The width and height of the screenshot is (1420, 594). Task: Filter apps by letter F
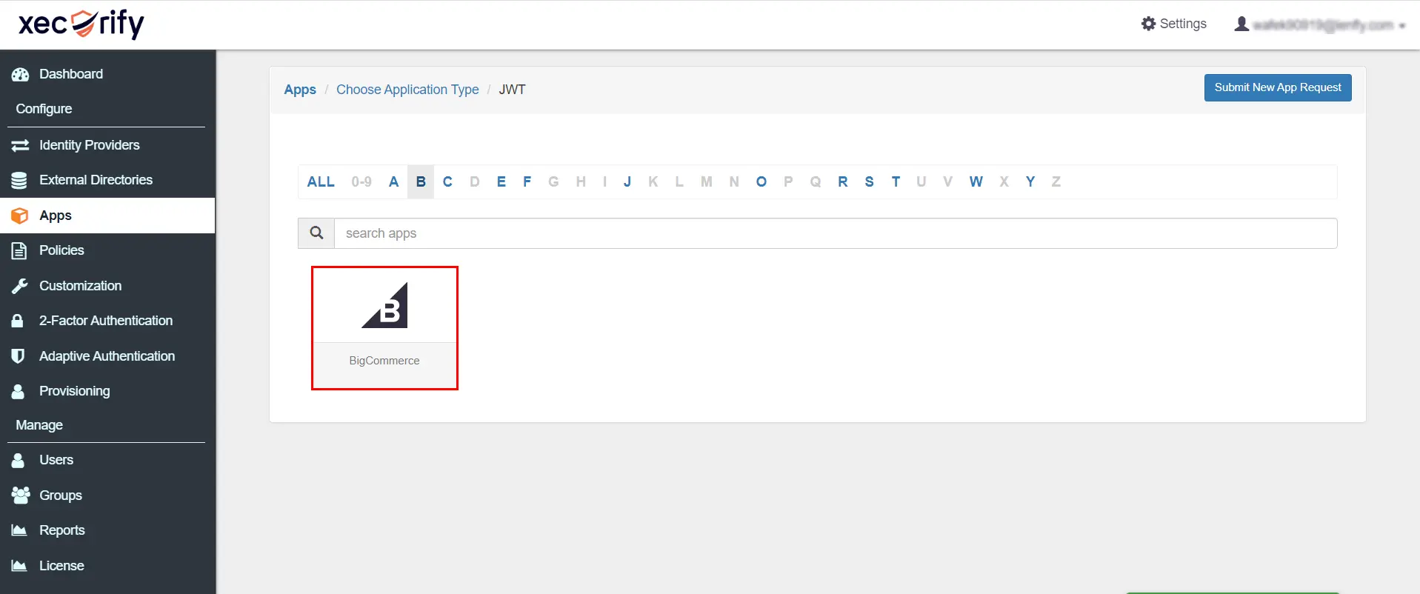527,181
